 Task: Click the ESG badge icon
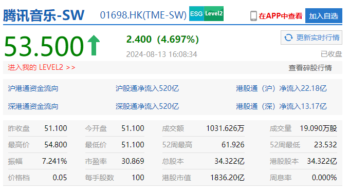tap(196, 14)
